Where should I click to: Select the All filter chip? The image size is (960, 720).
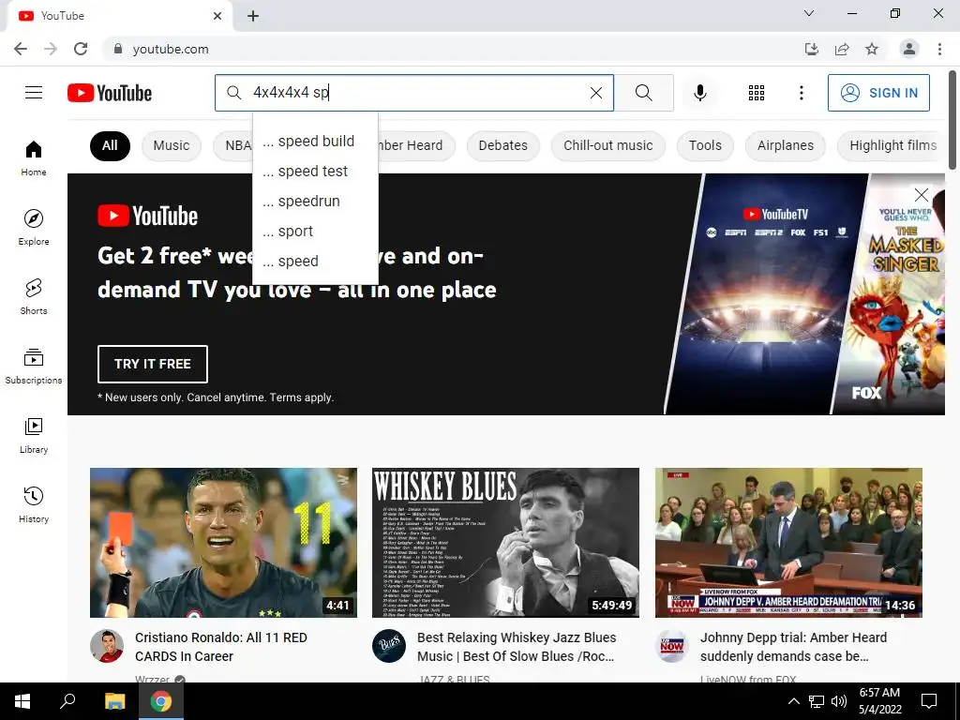pyautogui.click(x=110, y=145)
